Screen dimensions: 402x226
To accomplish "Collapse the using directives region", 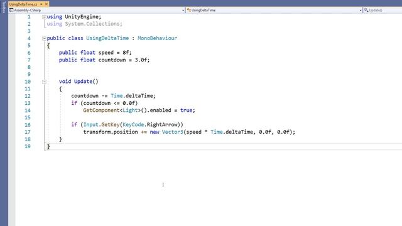I will tap(44, 17).
